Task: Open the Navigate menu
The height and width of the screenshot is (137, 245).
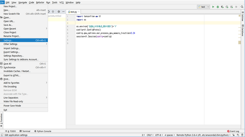Action: pos(23,2)
